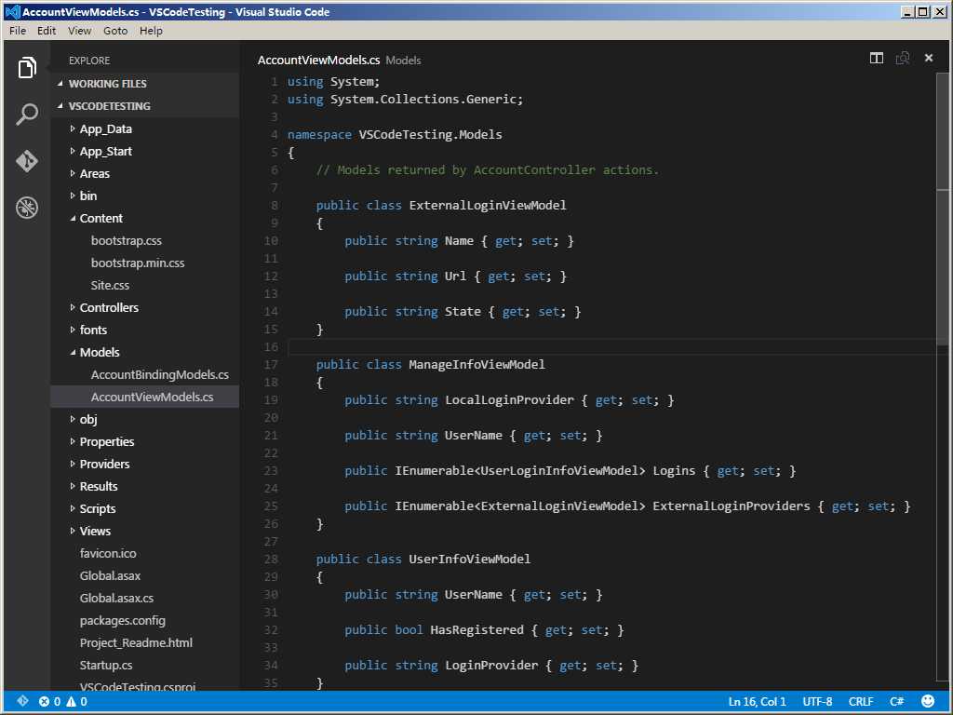
Task: Click Ln 16, Col 1 to go to line
Action: pyautogui.click(x=757, y=702)
